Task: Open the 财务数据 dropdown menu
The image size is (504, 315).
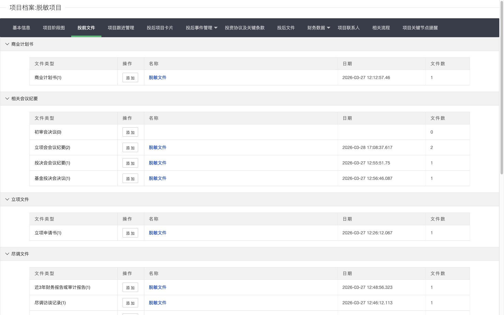Action: click(x=318, y=28)
